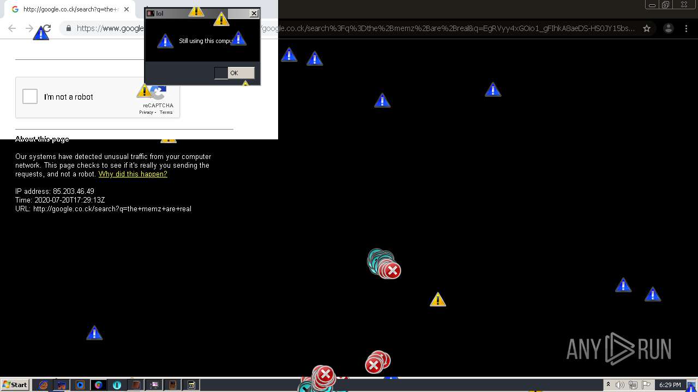This screenshot has height=392, width=698.
Task: Click the browser forward arrow
Action: point(29,28)
